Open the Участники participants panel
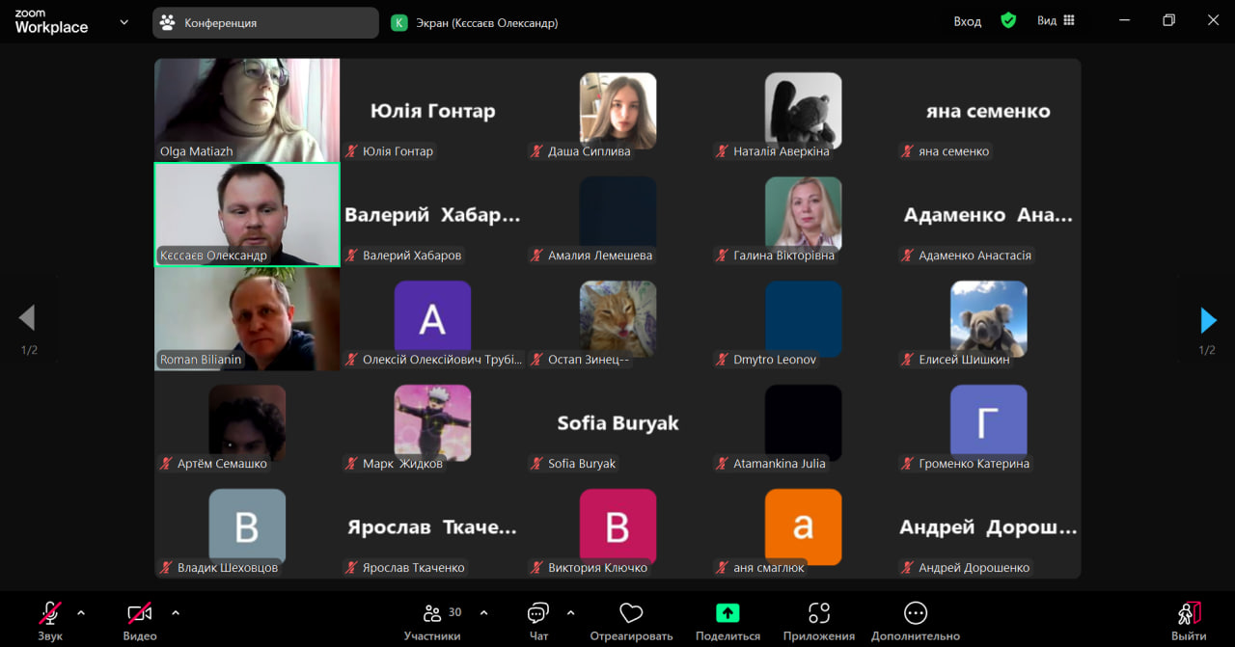Image resolution: width=1235 pixels, height=647 pixels. (x=432, y=621)
